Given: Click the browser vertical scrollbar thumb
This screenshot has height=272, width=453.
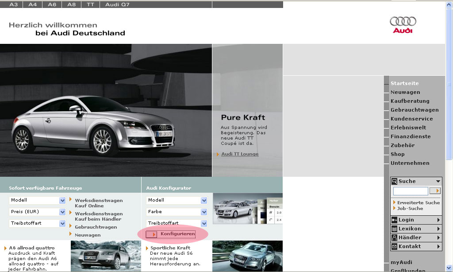Looking at the screenshot, I should (x=449, y=84).
